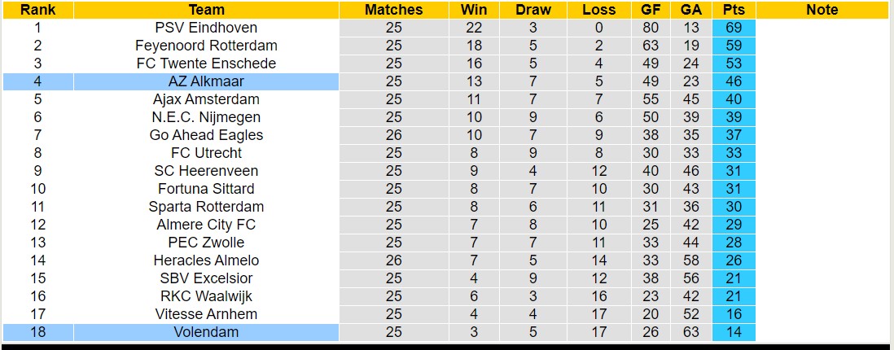The width and height of the screenshot is (894, 350).
Task: Open FC Twente Enschede team entry
Action: 206,63
